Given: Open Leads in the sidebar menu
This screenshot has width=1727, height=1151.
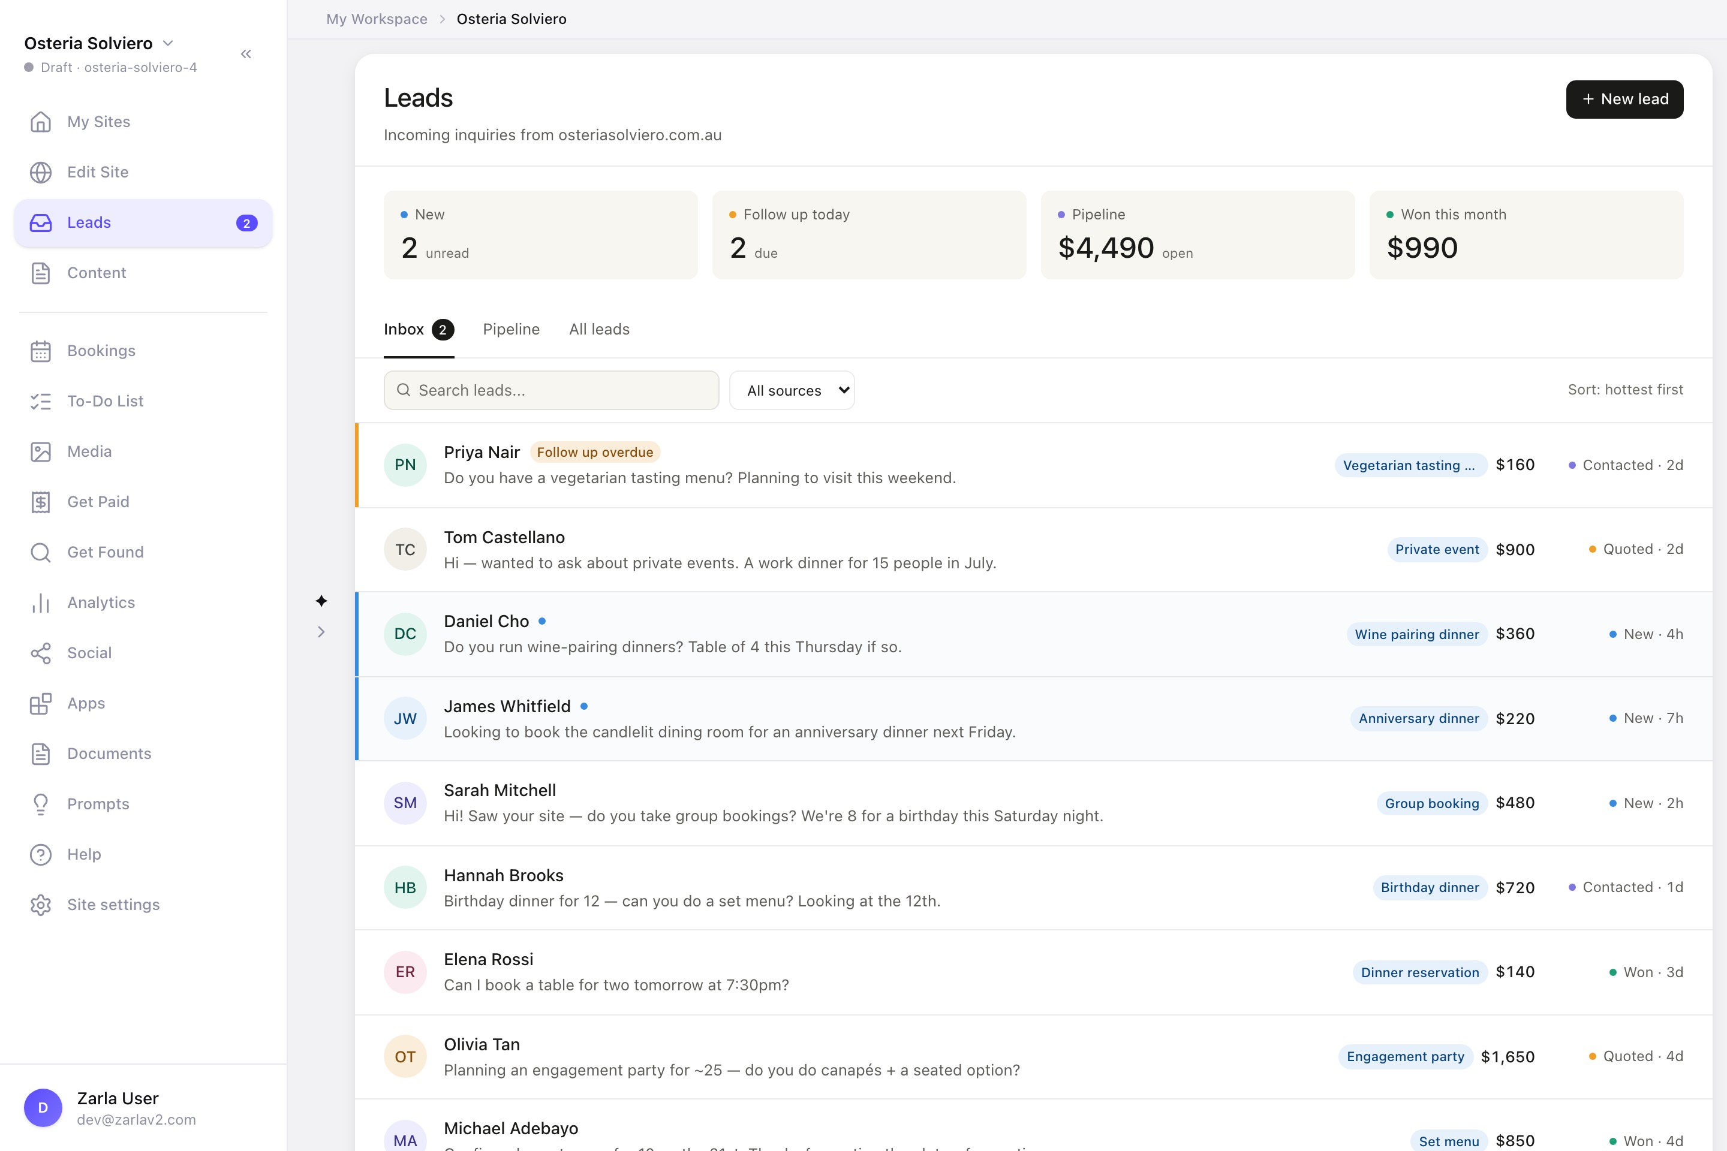Looking at the screenshot, I should (143, 222).
